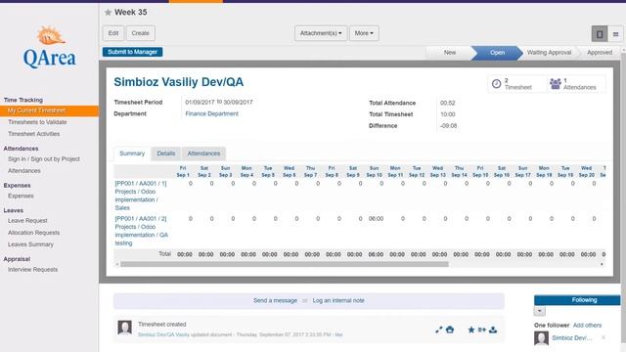The width and height of the screenshot is (626, 352).
Task: Click Timesheet Period start date 01/09/2017
Action: pyautogui.click(x=200, y=102)
